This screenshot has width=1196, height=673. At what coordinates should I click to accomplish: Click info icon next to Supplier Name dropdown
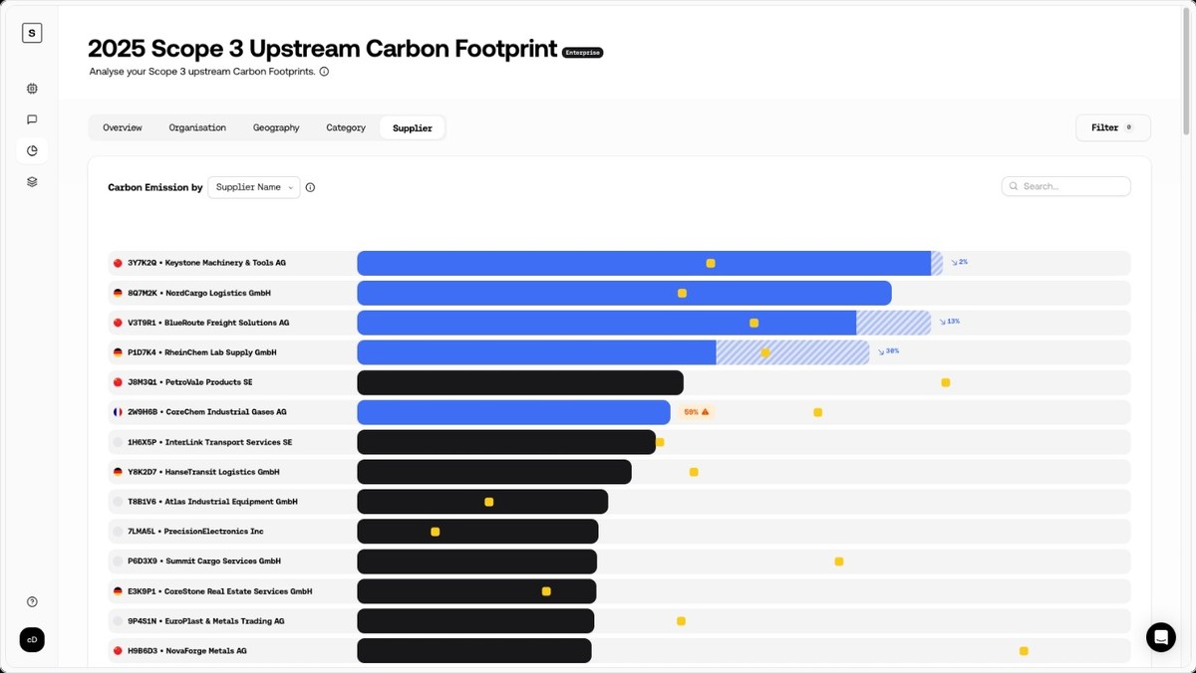coord(310,187)
